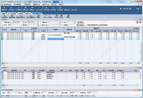Open the 窗口 menu

click(54, 4)
